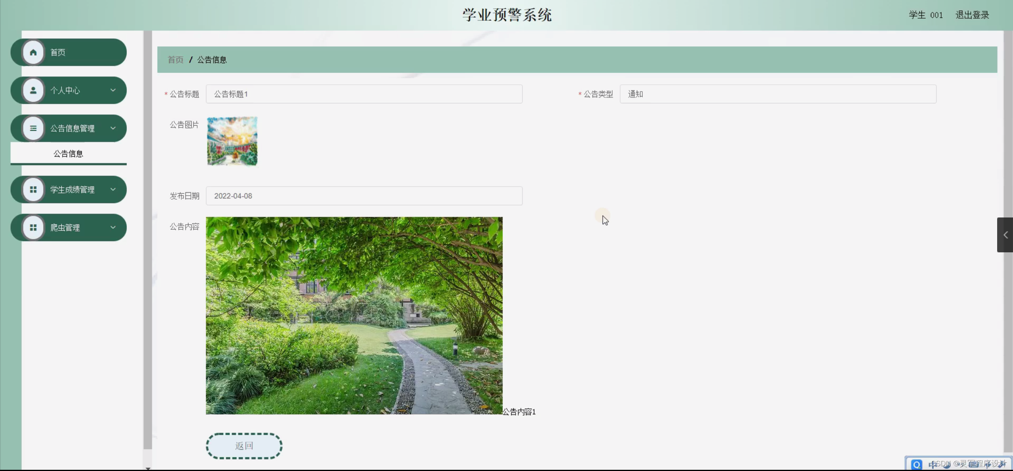1013x471 pixels.
Task: Click the 公告类型 field showing 通知
Action: click(778, 94)
